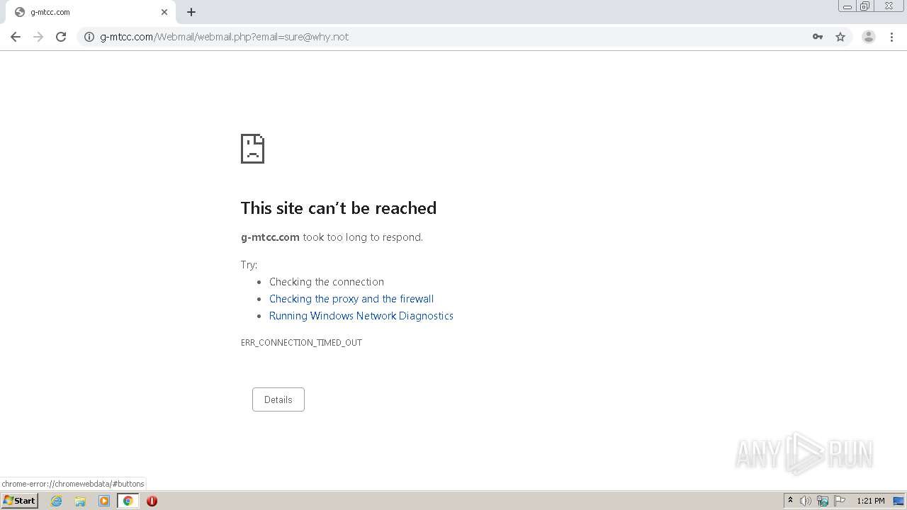
Task: Restore down the Chrome window
Action: pyautogui.click(x=865, y=6)
